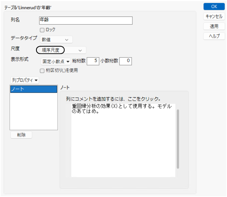Toggle the ロック checkbox
The image size is (227, 197).
pos(42,30)
